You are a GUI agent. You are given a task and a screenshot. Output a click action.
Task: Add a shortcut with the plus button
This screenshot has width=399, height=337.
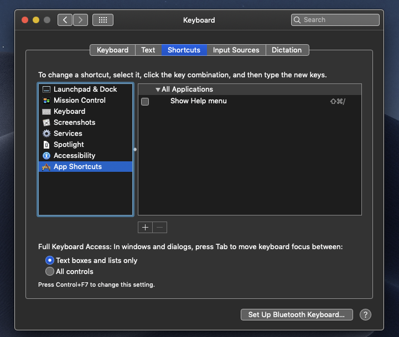(146, 227)
